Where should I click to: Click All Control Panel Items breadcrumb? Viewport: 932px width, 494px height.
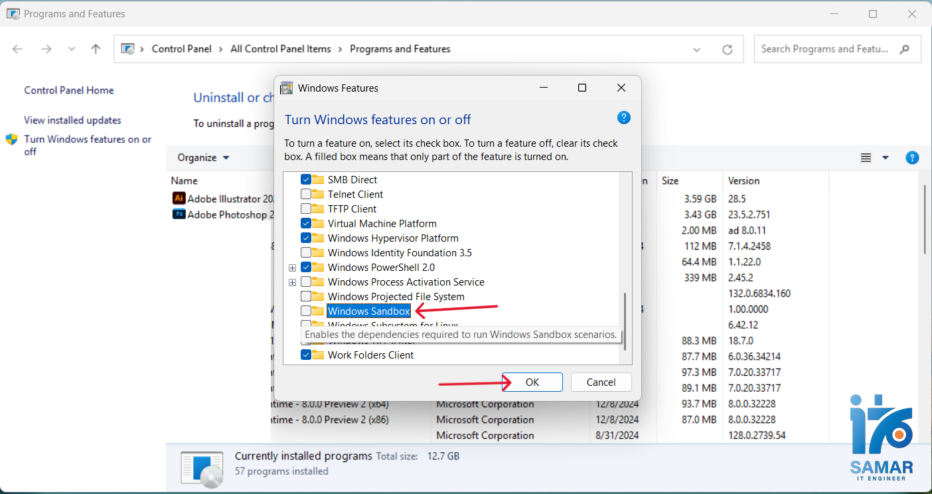pos(280,49)
